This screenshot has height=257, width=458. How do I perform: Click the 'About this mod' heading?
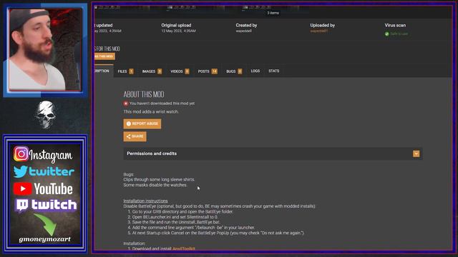(x=144, y=94)
